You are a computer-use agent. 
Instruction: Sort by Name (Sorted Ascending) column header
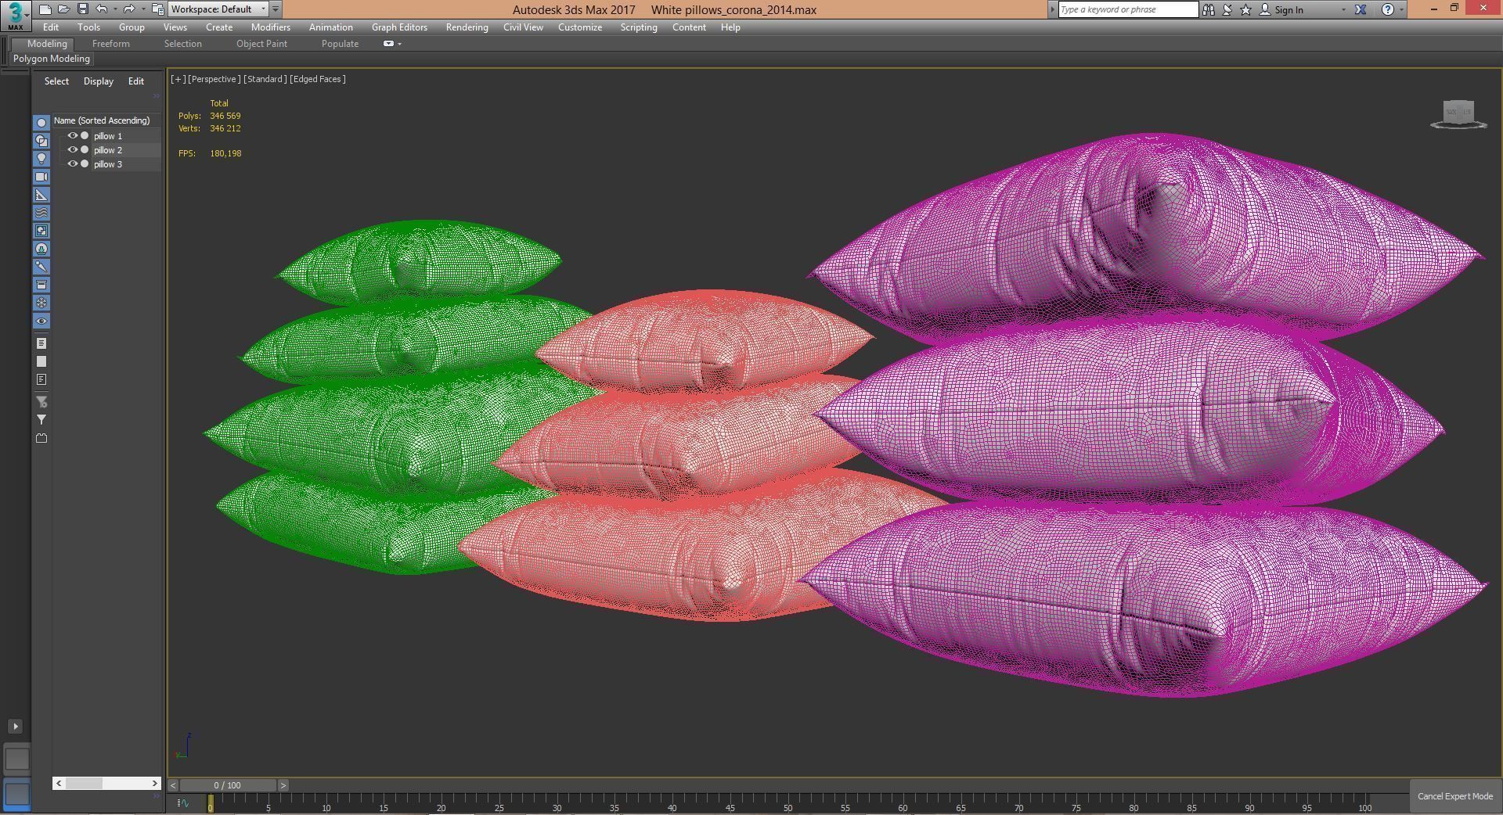point(106,120)
